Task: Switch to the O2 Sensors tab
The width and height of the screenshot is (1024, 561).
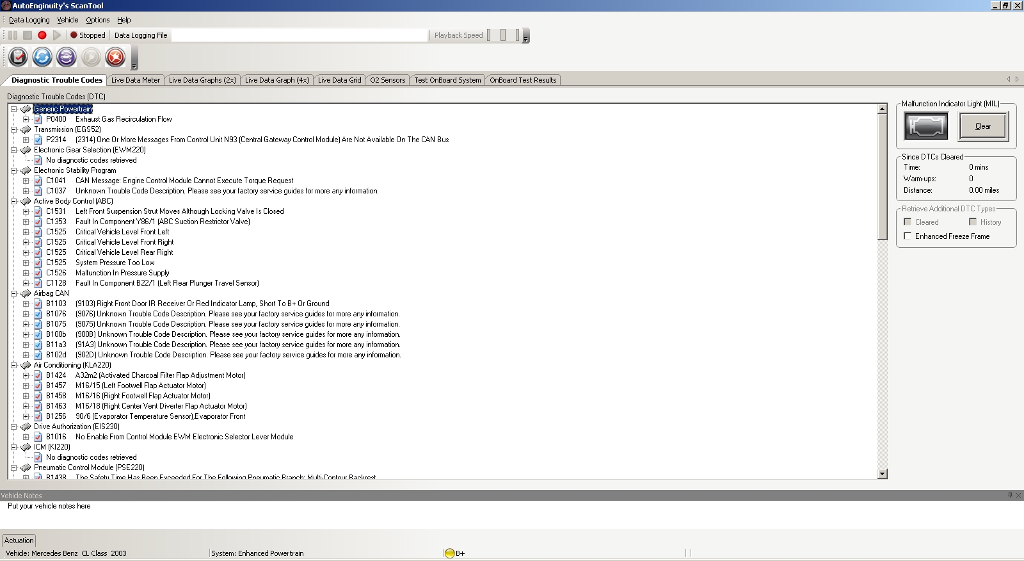Action: click(387, 80)
